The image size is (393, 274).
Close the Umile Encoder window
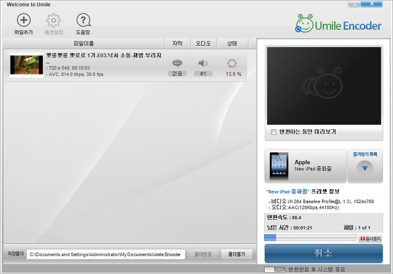372,4
